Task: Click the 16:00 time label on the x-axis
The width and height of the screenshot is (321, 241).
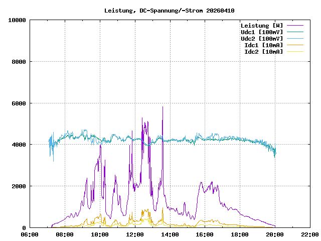Action: pos(205,234)
